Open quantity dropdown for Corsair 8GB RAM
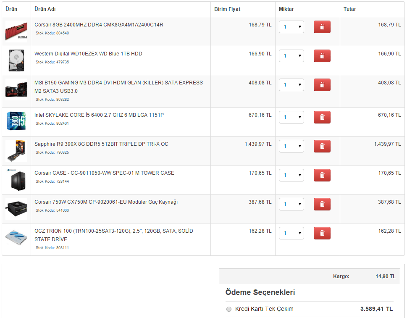The height and width of the screenshot is (318, 407). click(x=291, y=27)
